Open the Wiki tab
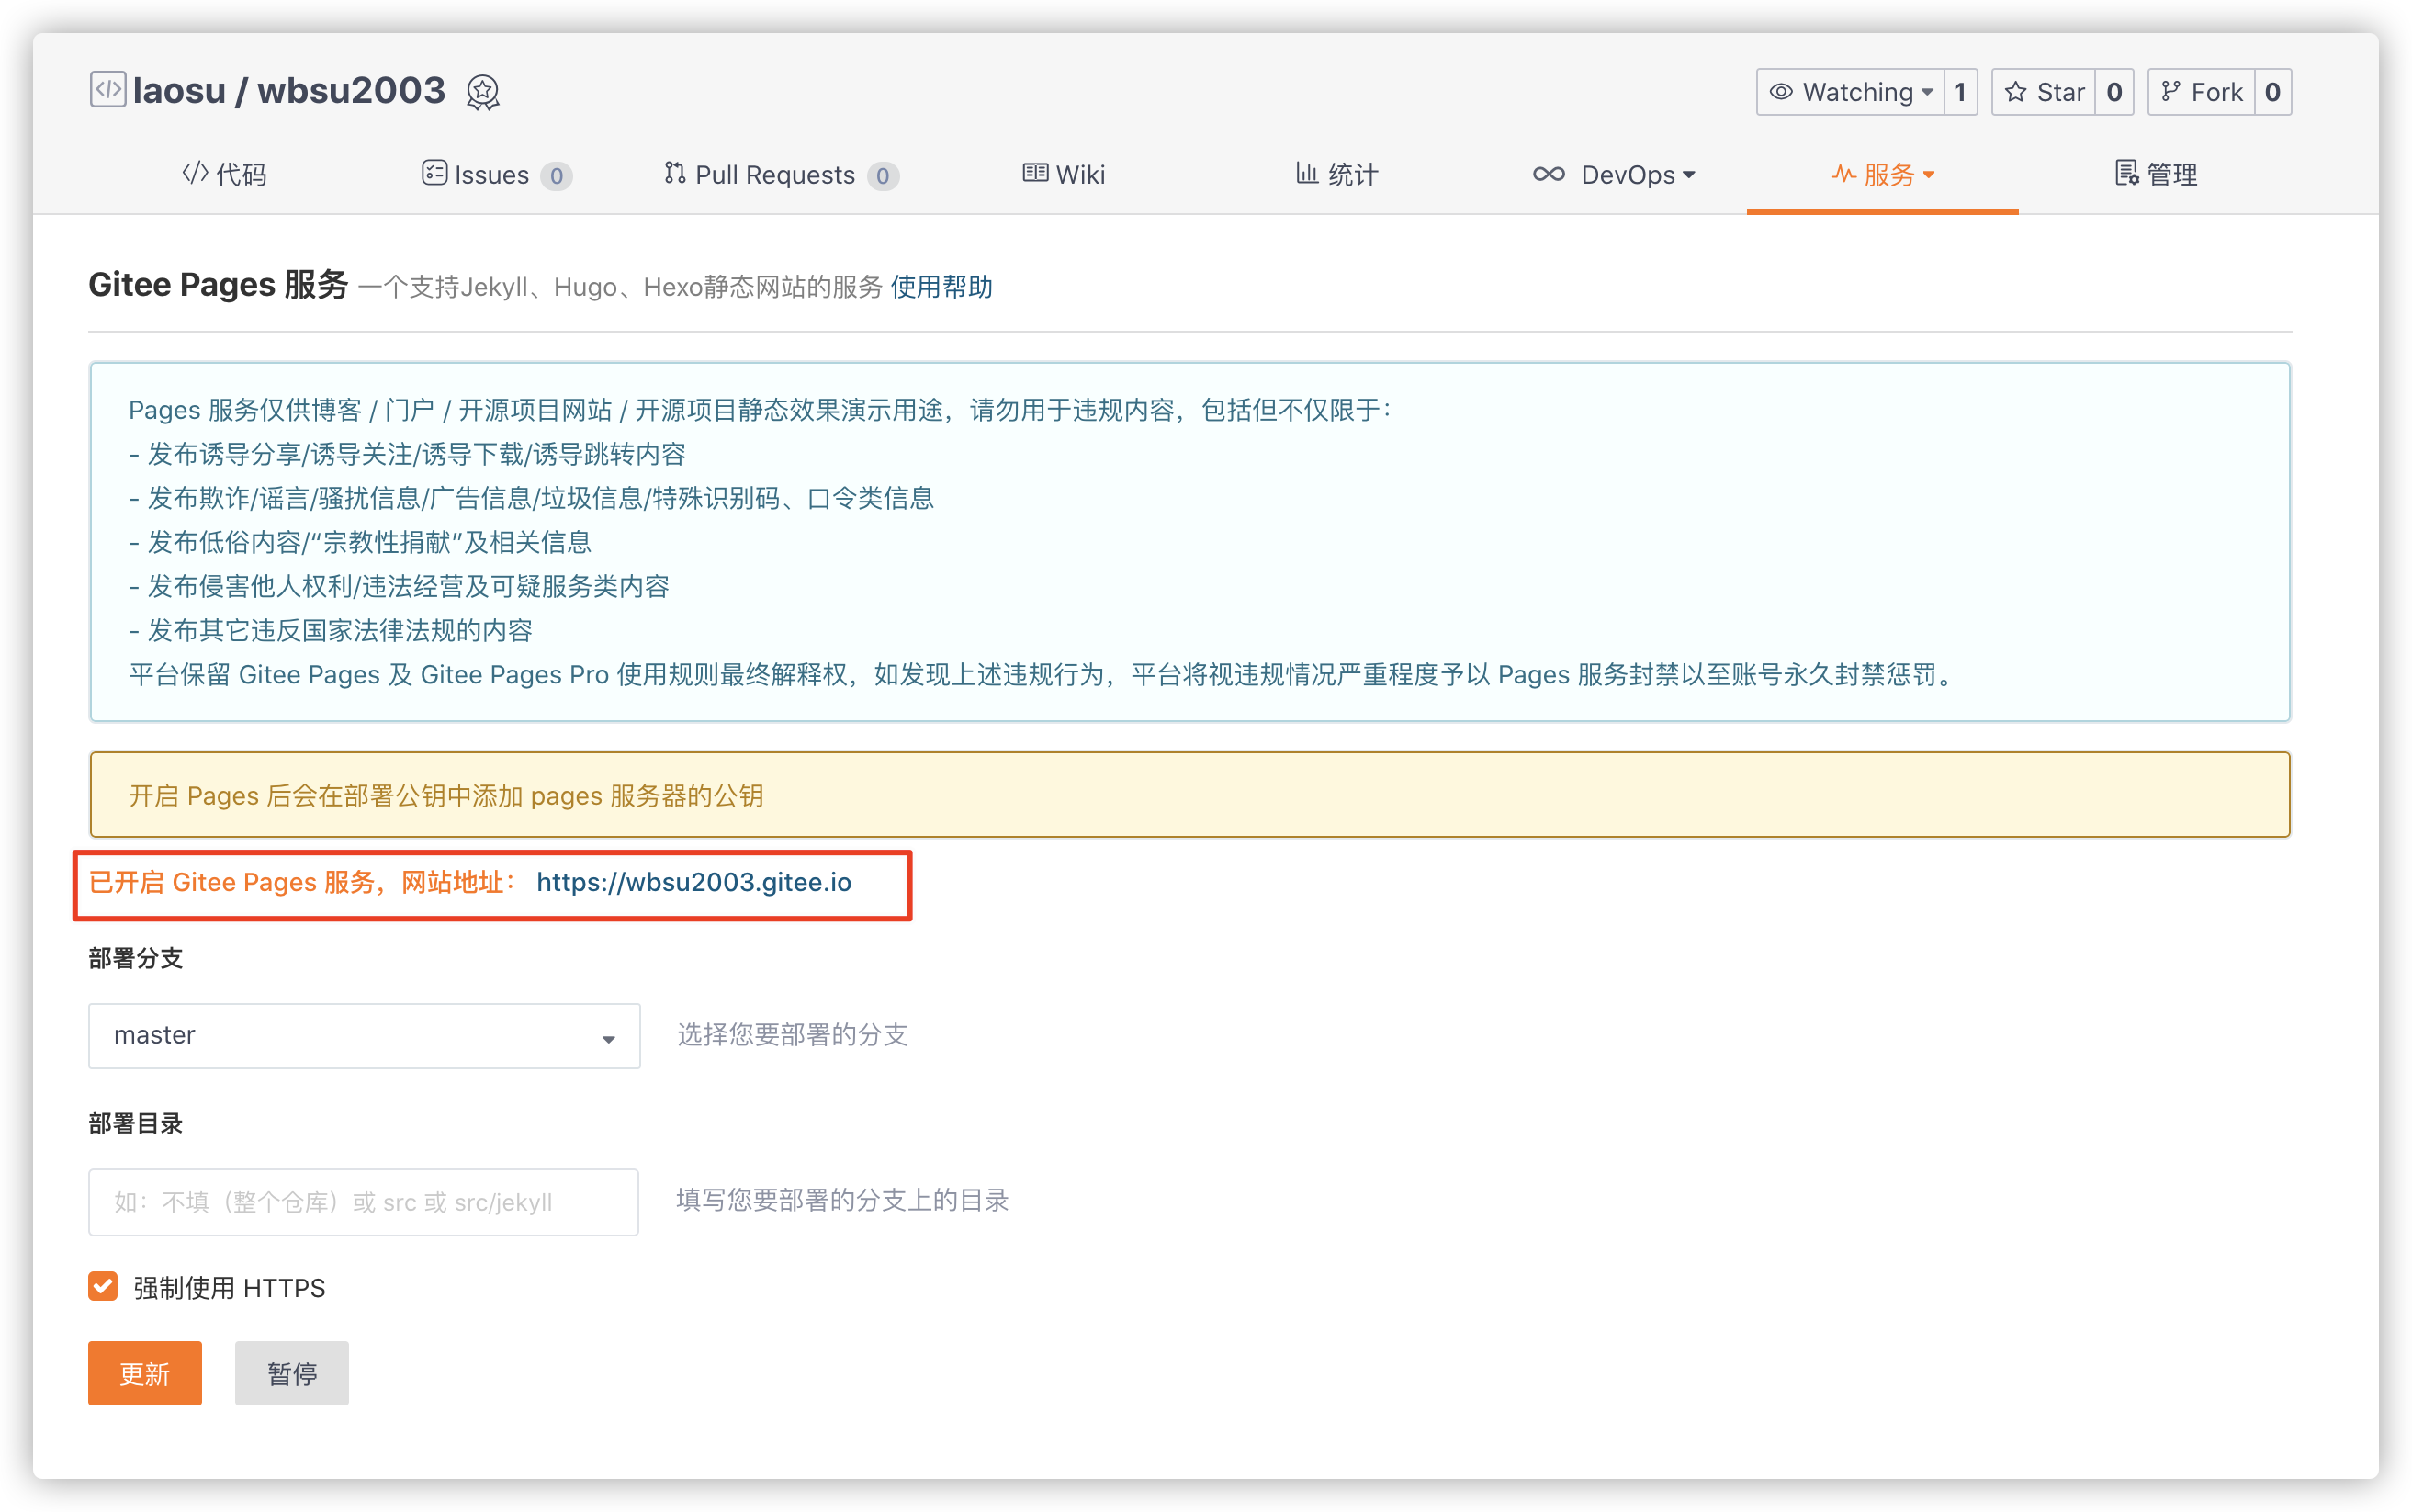 click(1064, 175)
